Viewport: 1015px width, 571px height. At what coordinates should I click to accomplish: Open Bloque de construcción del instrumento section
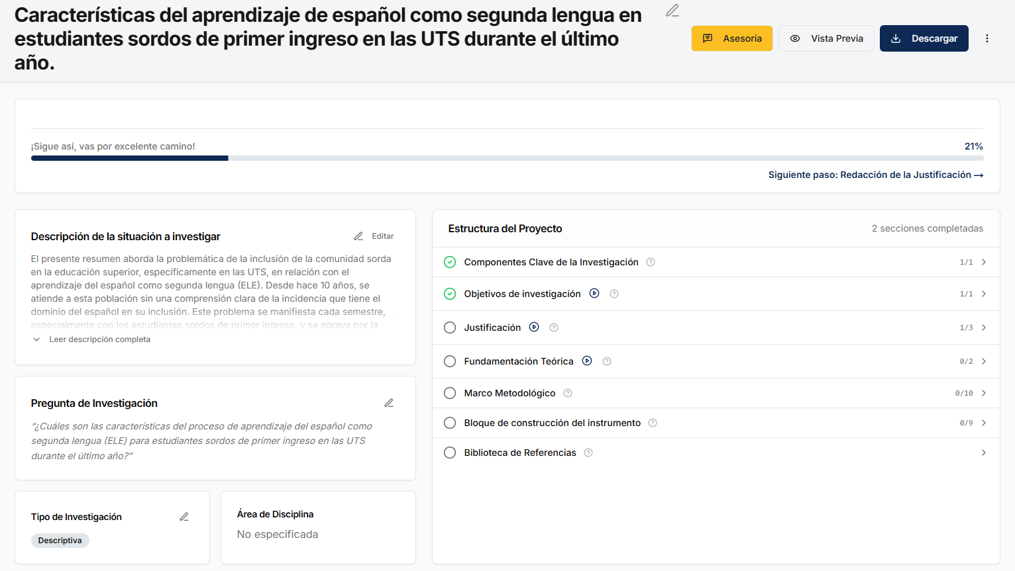[x=716, y=423]
